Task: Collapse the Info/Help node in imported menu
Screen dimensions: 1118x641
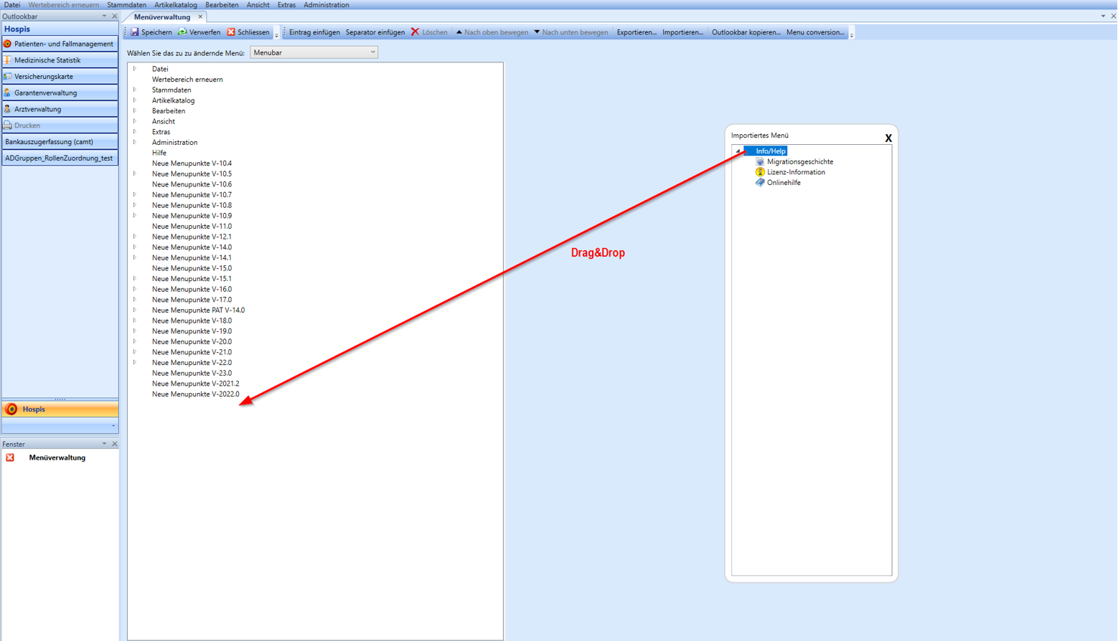Action: 738,151
